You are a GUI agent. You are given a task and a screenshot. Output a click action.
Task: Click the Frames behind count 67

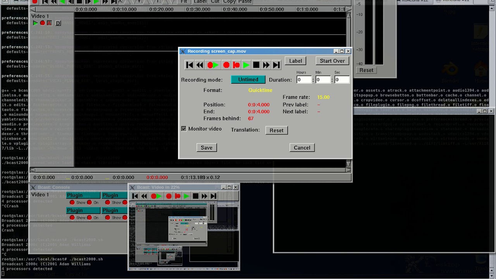click(251, 119)
